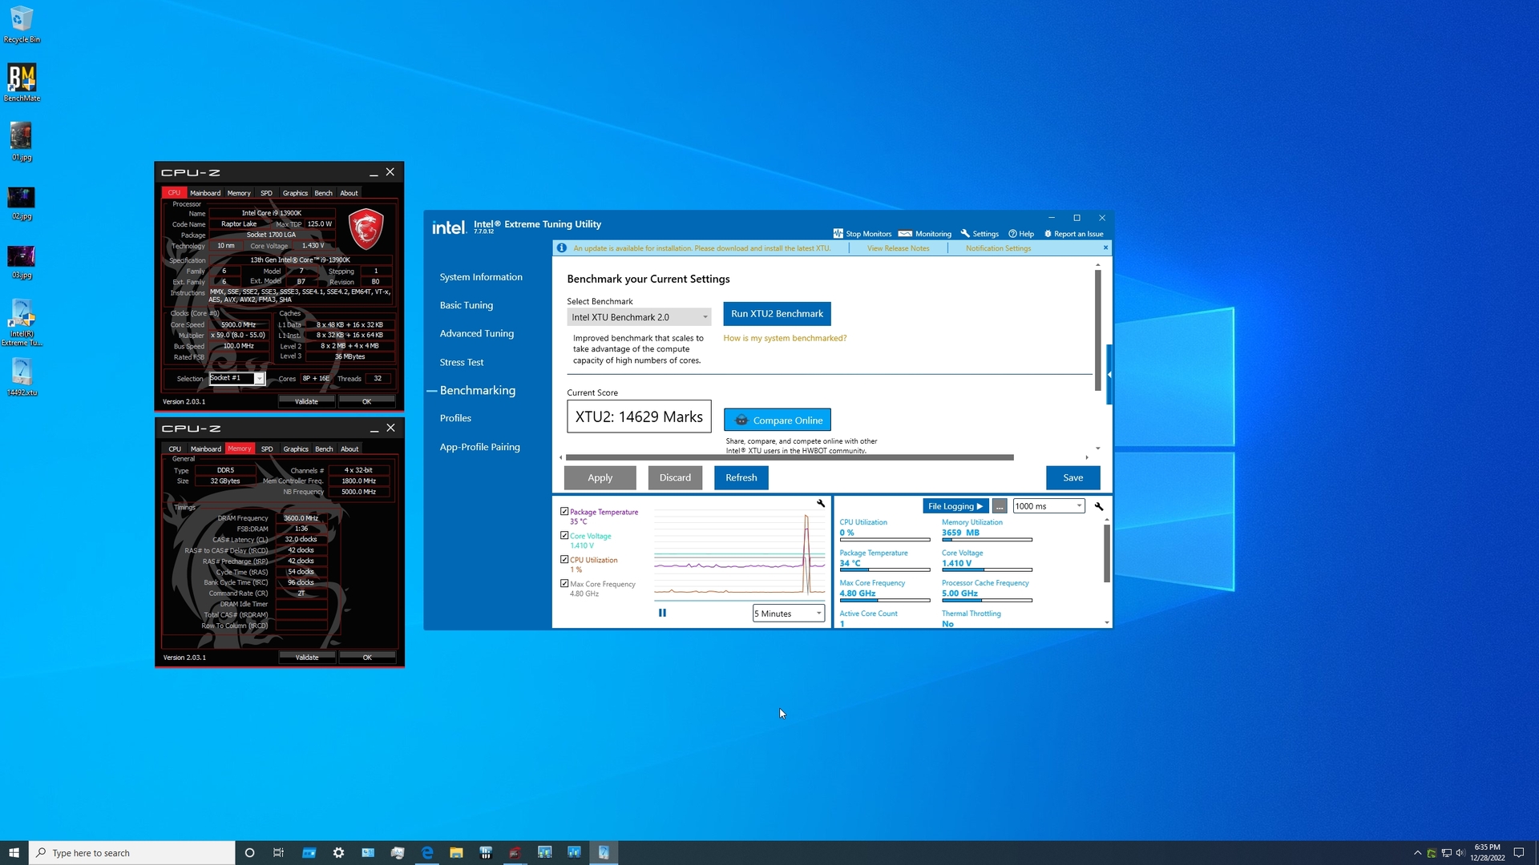1539x865 pixels.
Task: Click the ellipsis button beside File Logging
Action: click(x=1000, y=506)
